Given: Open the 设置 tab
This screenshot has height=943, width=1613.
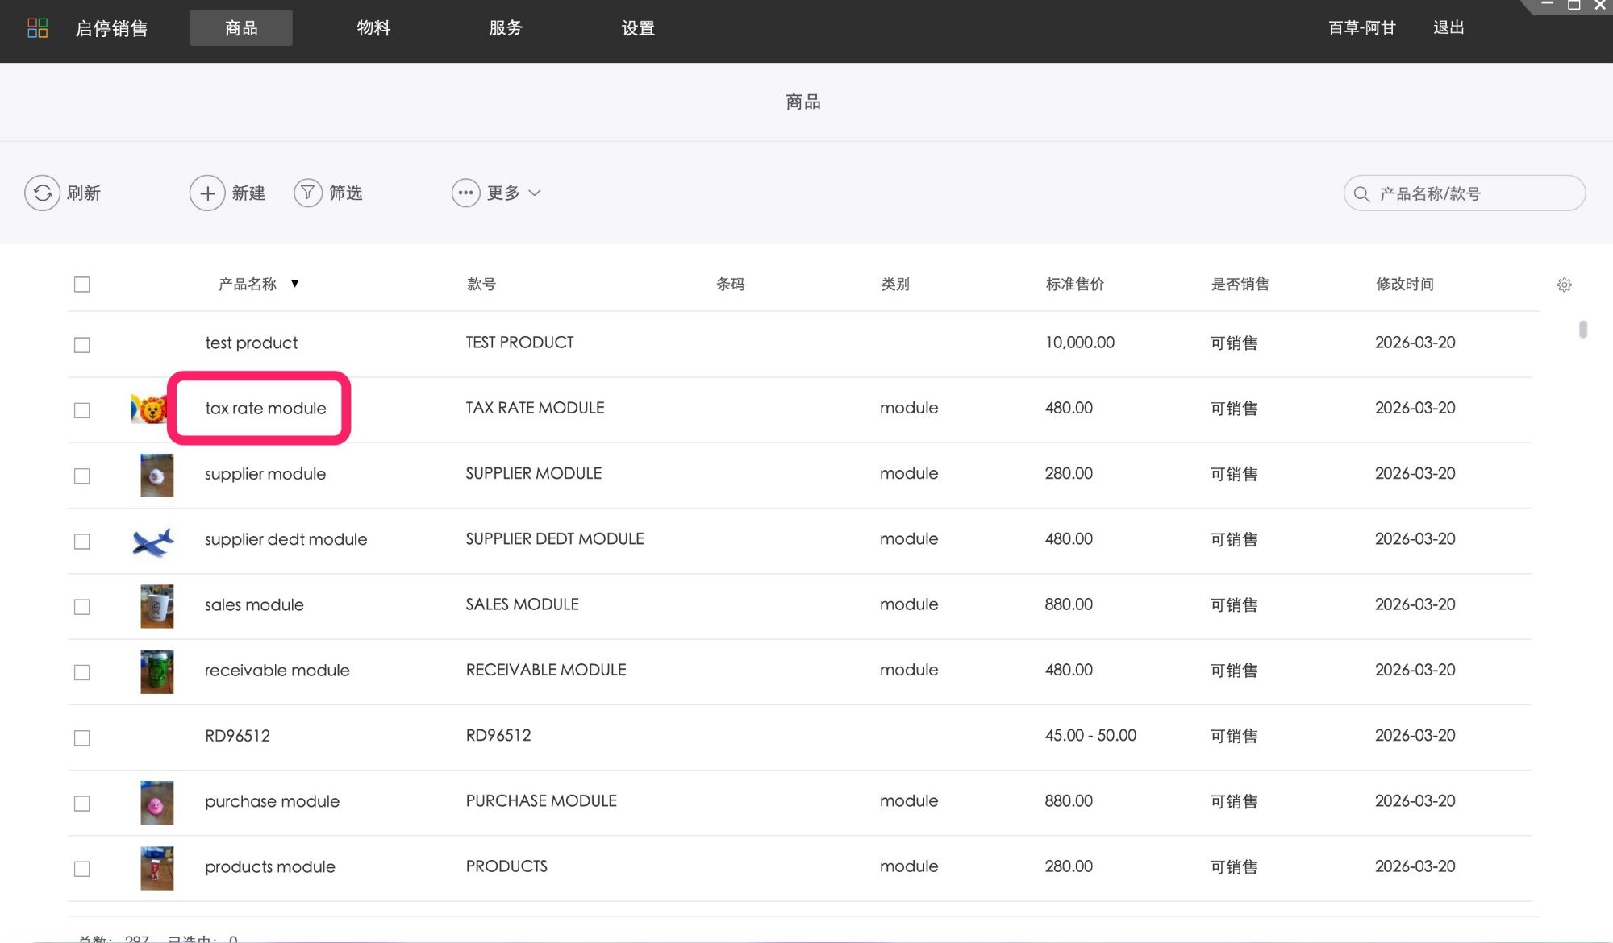Looking at the screenshot, I should 638,28.
